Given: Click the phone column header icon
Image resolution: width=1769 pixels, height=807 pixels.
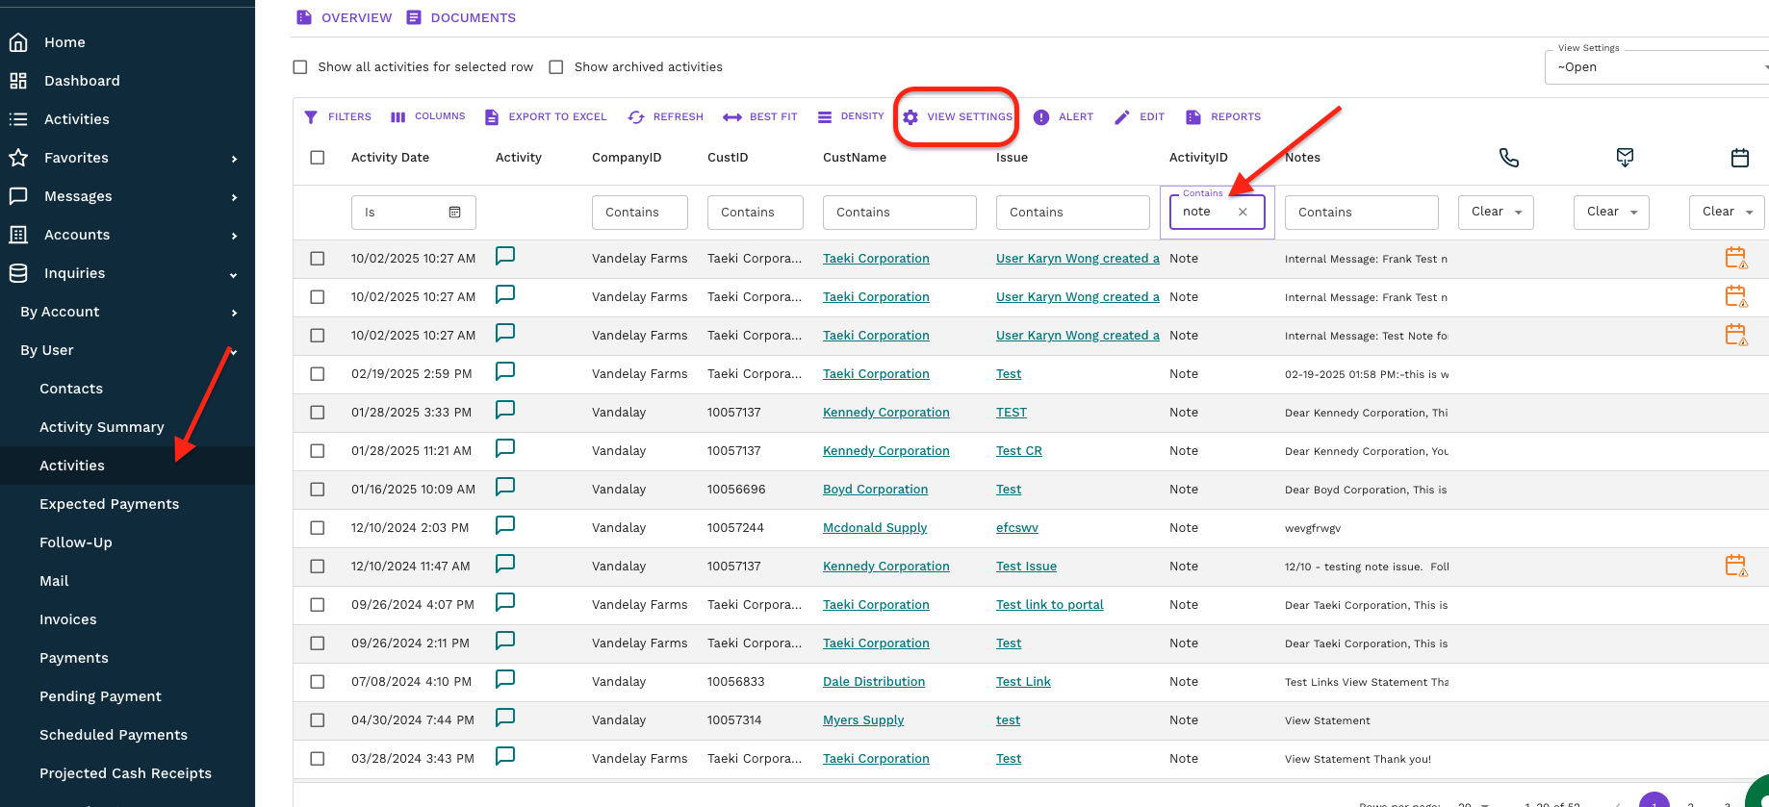Looking at the screenshot, I should (1509, 158).
